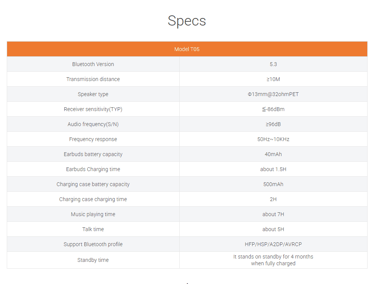The width and height of the screenshot is (377, 284).
Task: Click the 50Hz~10KHz frequency response value
Action: (x=273, y=139)
